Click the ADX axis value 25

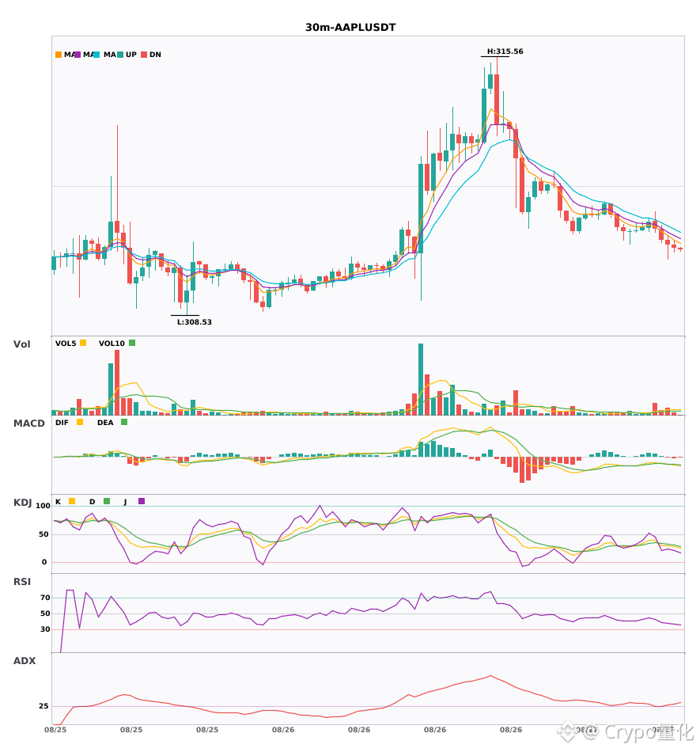click(x=44, y=706)
